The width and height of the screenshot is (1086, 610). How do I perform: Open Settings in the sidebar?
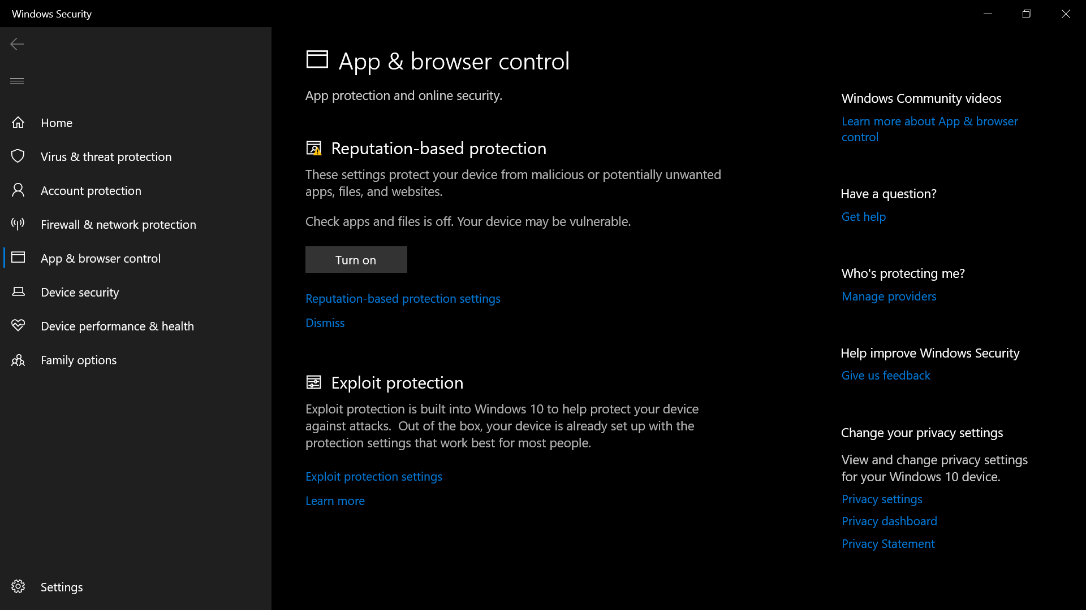[136, 587]
